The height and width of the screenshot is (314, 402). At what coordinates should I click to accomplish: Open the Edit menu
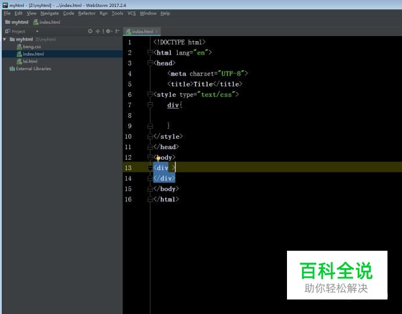pos(19,13)
